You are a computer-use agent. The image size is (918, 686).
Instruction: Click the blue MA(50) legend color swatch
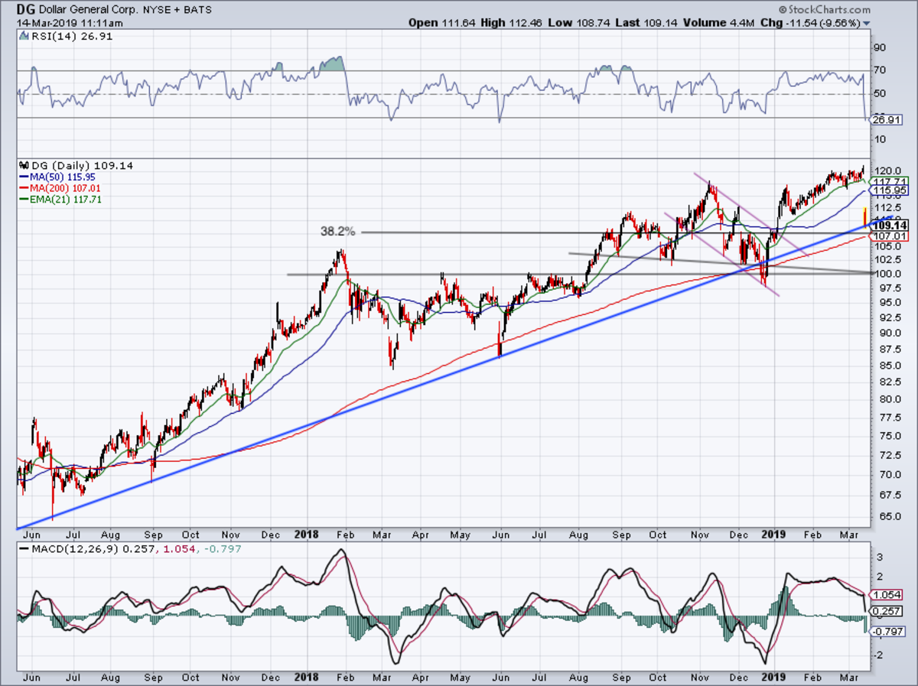[23, 176]
